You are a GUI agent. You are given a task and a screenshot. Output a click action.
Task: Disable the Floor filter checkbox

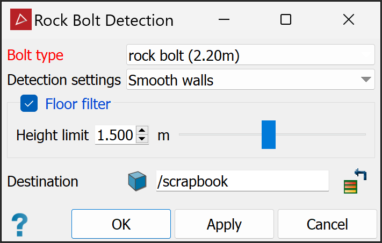pyautogui.click(x=29, y=103)
